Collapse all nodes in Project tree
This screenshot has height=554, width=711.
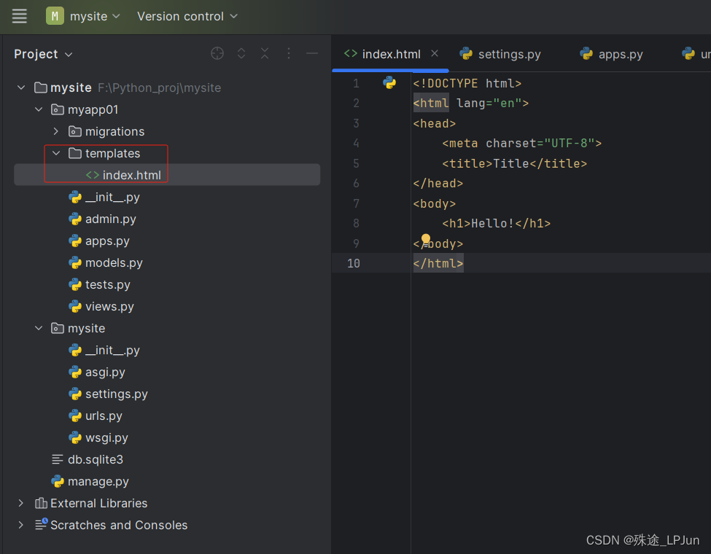pyautogui.click(x=264, y=53)
